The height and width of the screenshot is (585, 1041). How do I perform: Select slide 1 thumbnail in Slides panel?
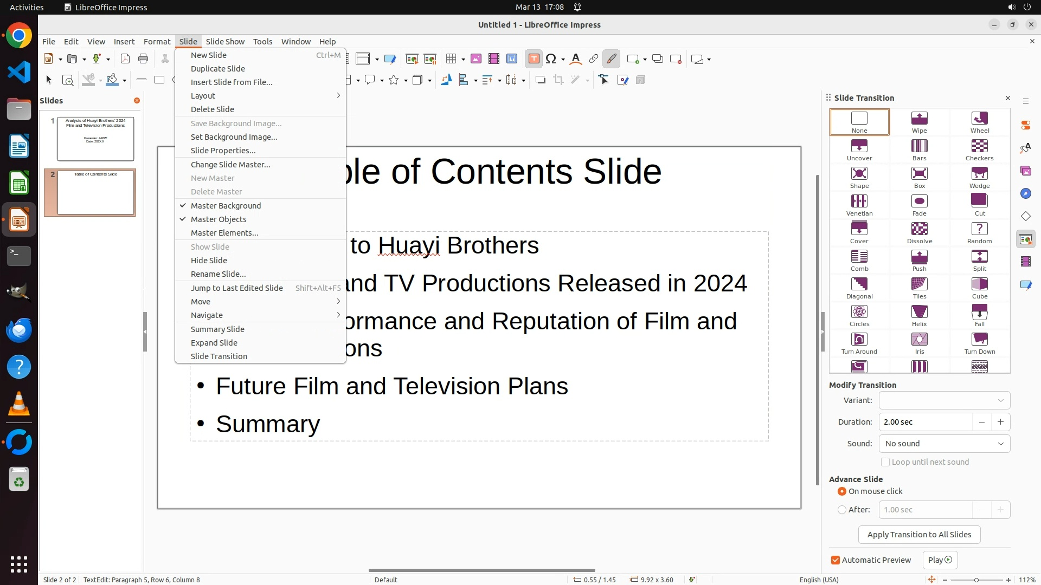coord(95,139)
